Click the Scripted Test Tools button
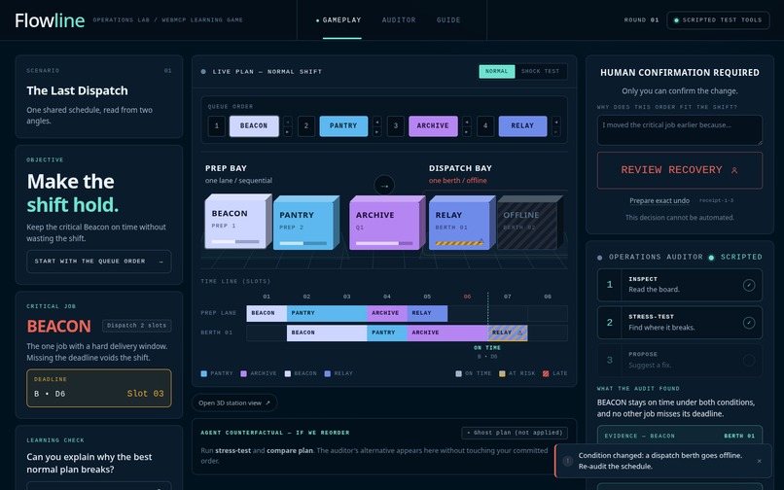Viewport: 784px width, 490px height. click(718, 20)
